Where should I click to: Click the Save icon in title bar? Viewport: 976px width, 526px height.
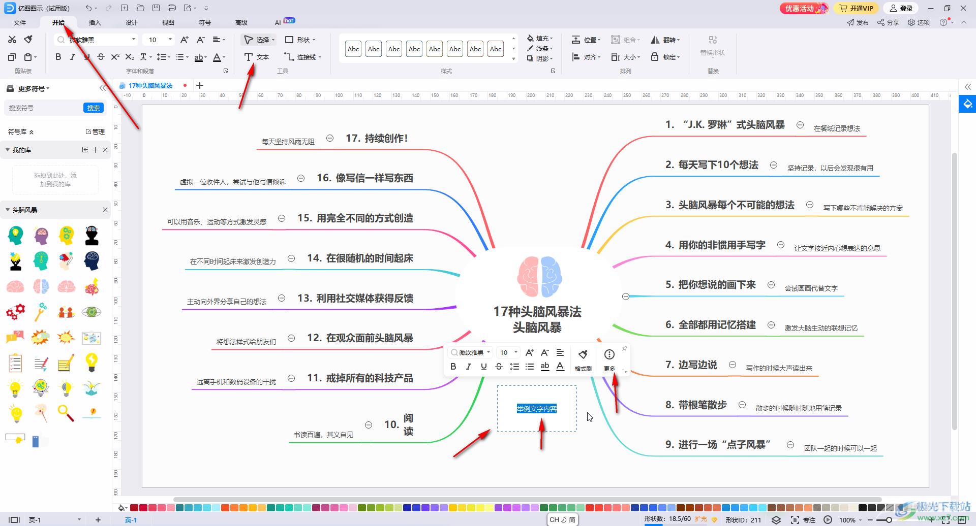click(x=156, y=8)
